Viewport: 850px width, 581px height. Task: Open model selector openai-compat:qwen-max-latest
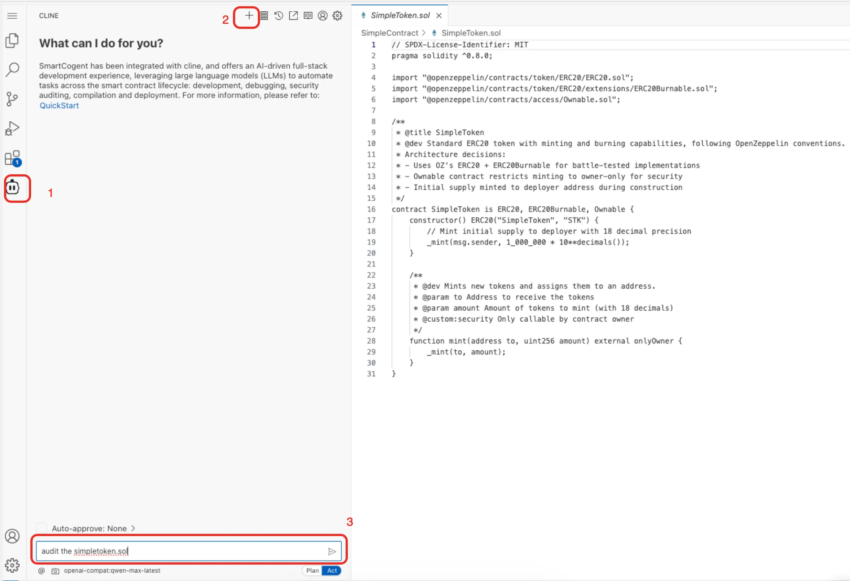(112, 570)
